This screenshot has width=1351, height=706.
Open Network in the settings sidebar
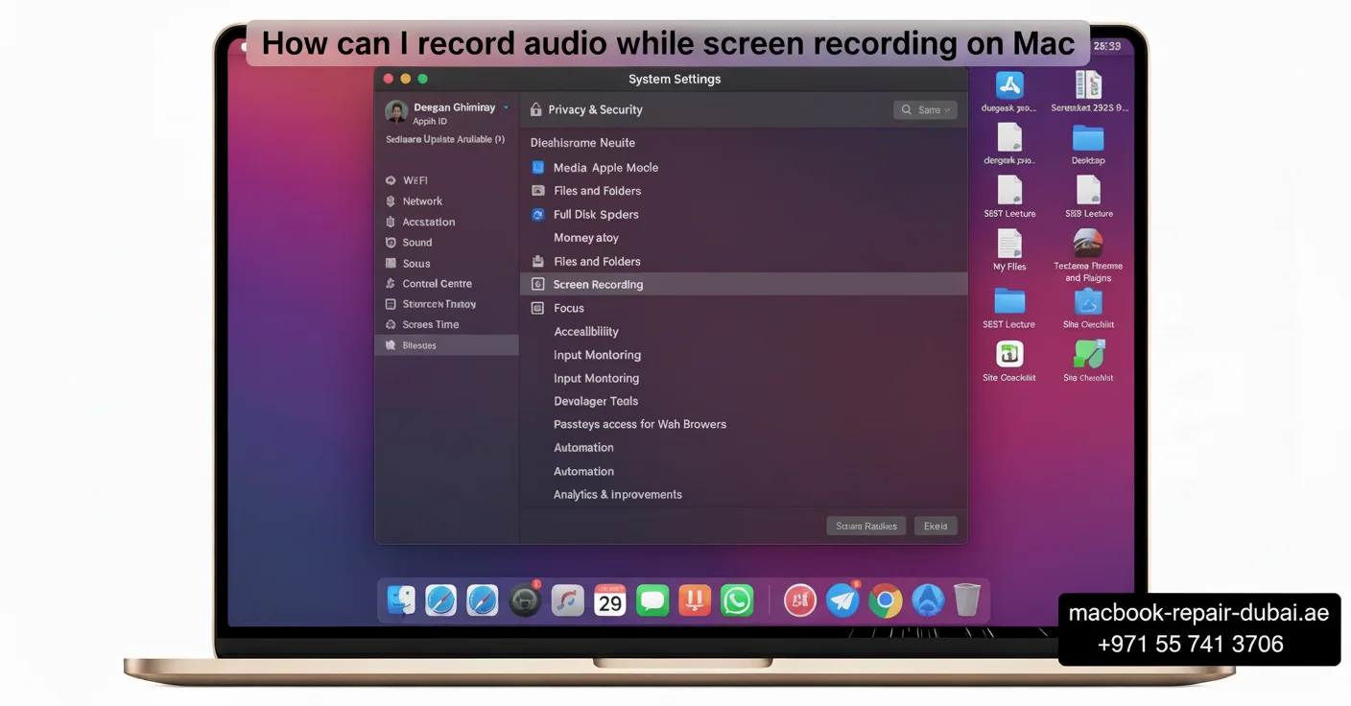[x=422, y=201]
